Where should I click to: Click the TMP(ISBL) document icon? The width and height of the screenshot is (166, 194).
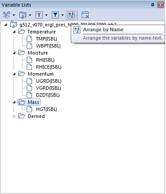(x=29, y=39)
